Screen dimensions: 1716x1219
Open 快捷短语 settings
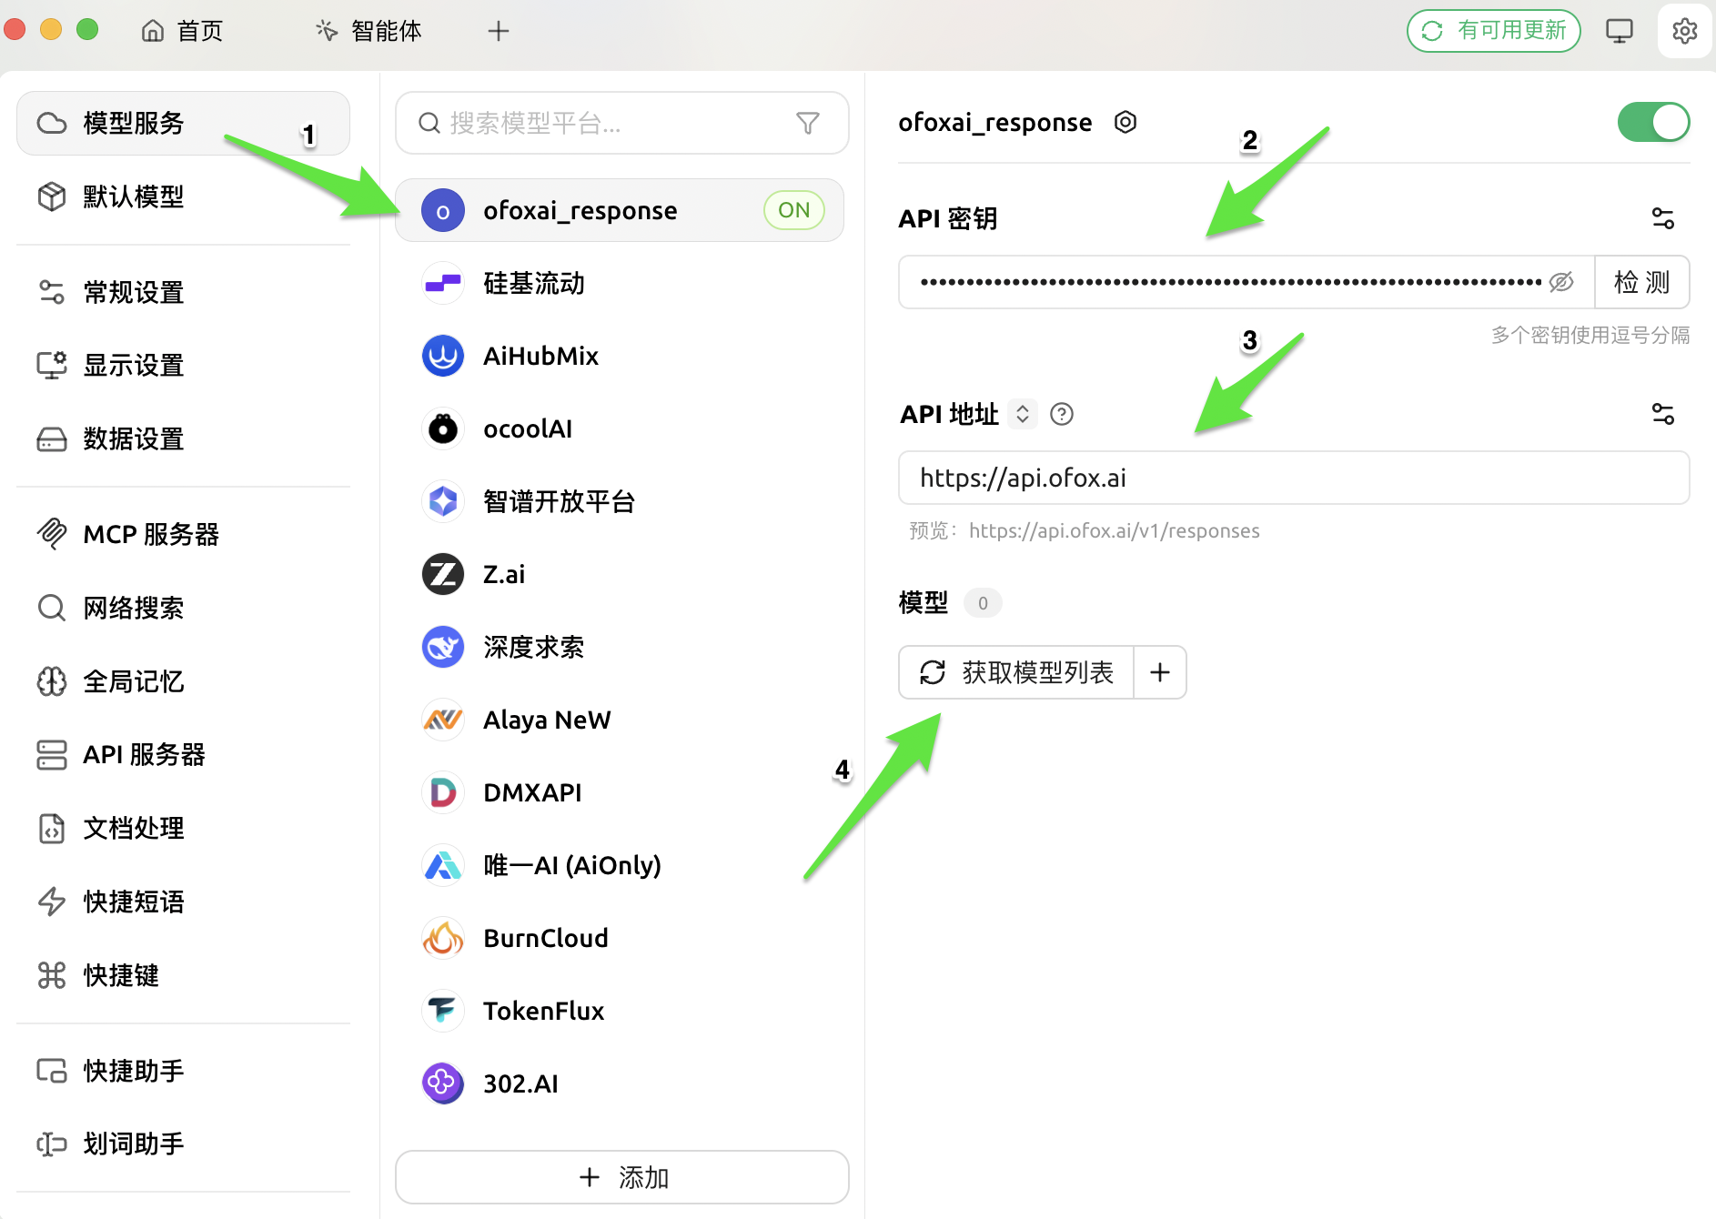[183, 902]
